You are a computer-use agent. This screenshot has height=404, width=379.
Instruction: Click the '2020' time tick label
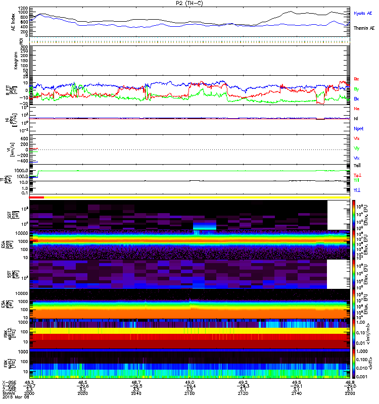(82, 393)
